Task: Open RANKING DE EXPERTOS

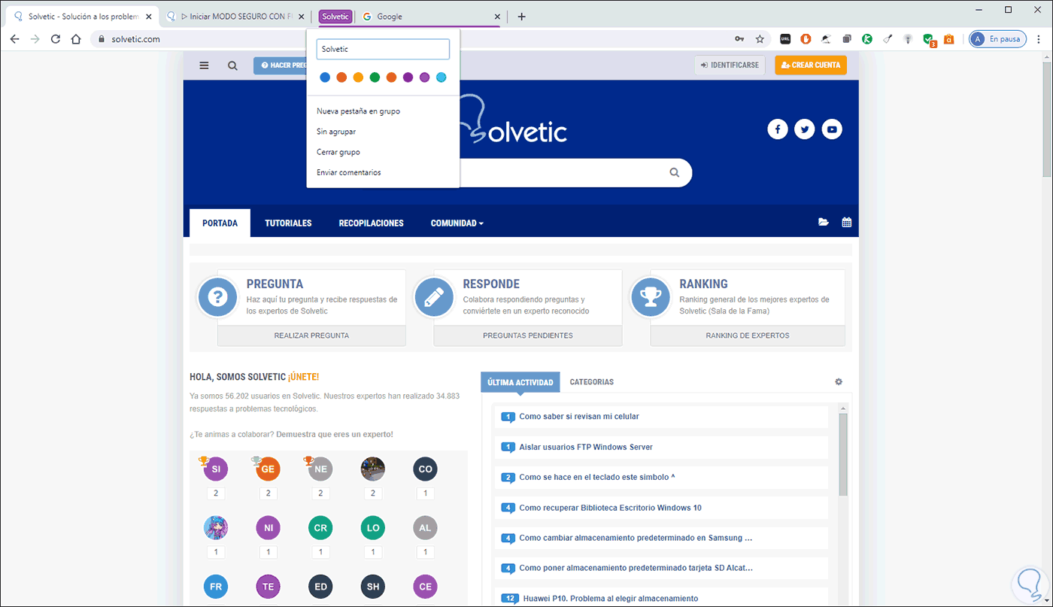Action: click(748, 335)
